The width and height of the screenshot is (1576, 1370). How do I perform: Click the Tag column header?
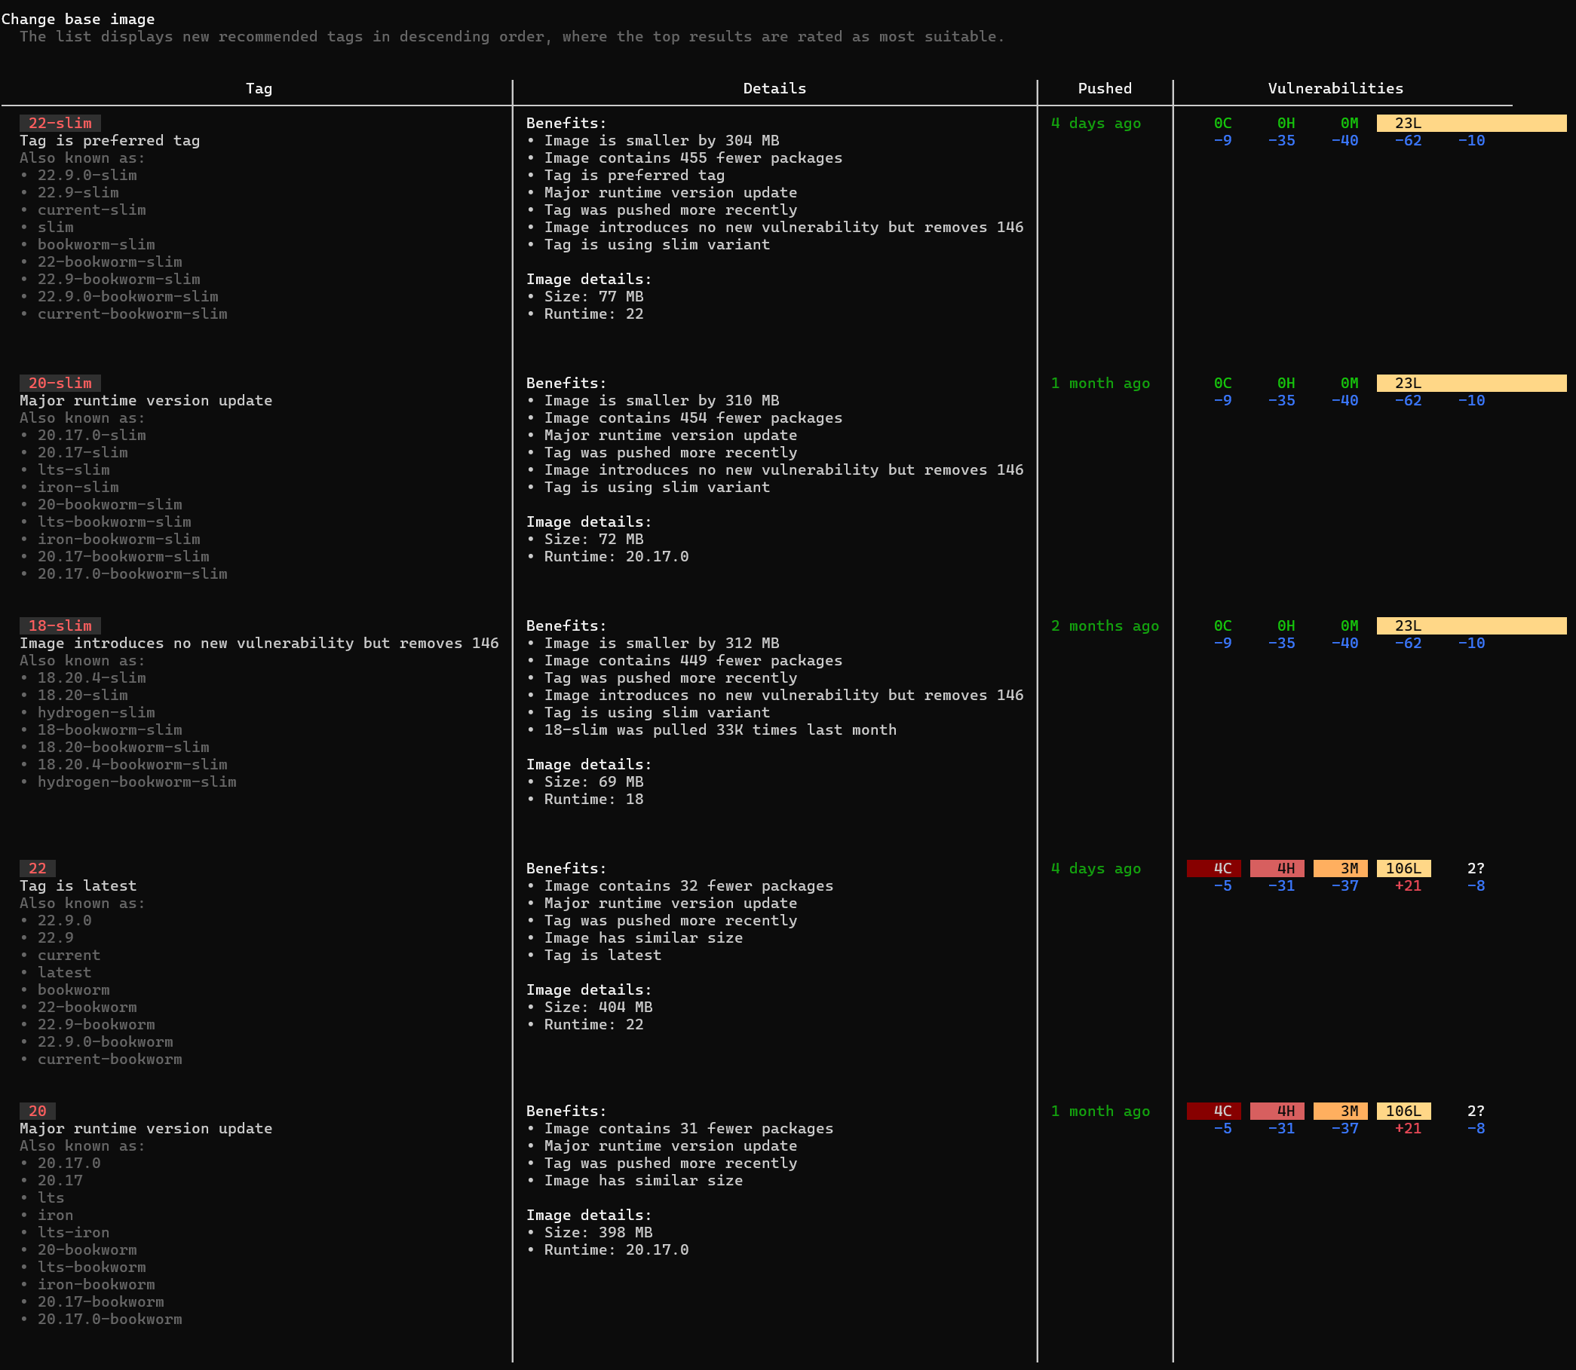click(259, 89)
